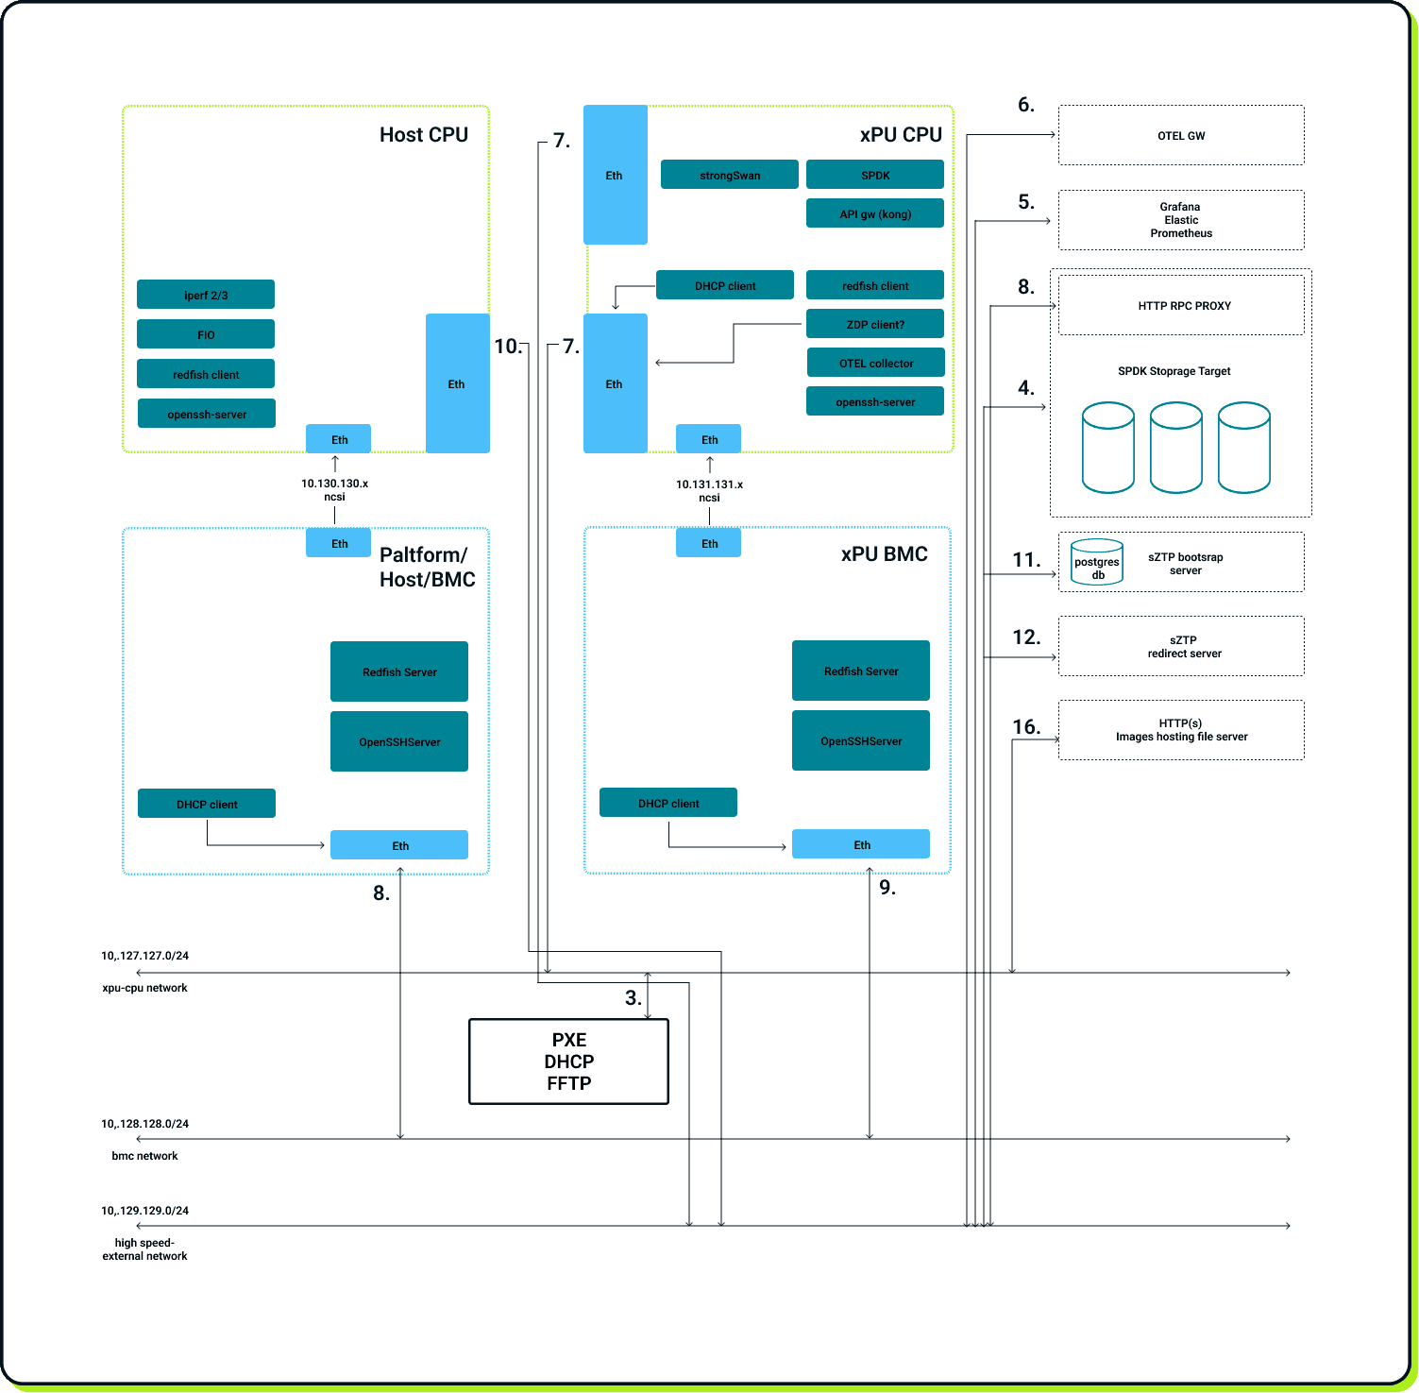
Task: Open the Grafana Elastic Prometheus panel
Action: [x=1180, y=220]
